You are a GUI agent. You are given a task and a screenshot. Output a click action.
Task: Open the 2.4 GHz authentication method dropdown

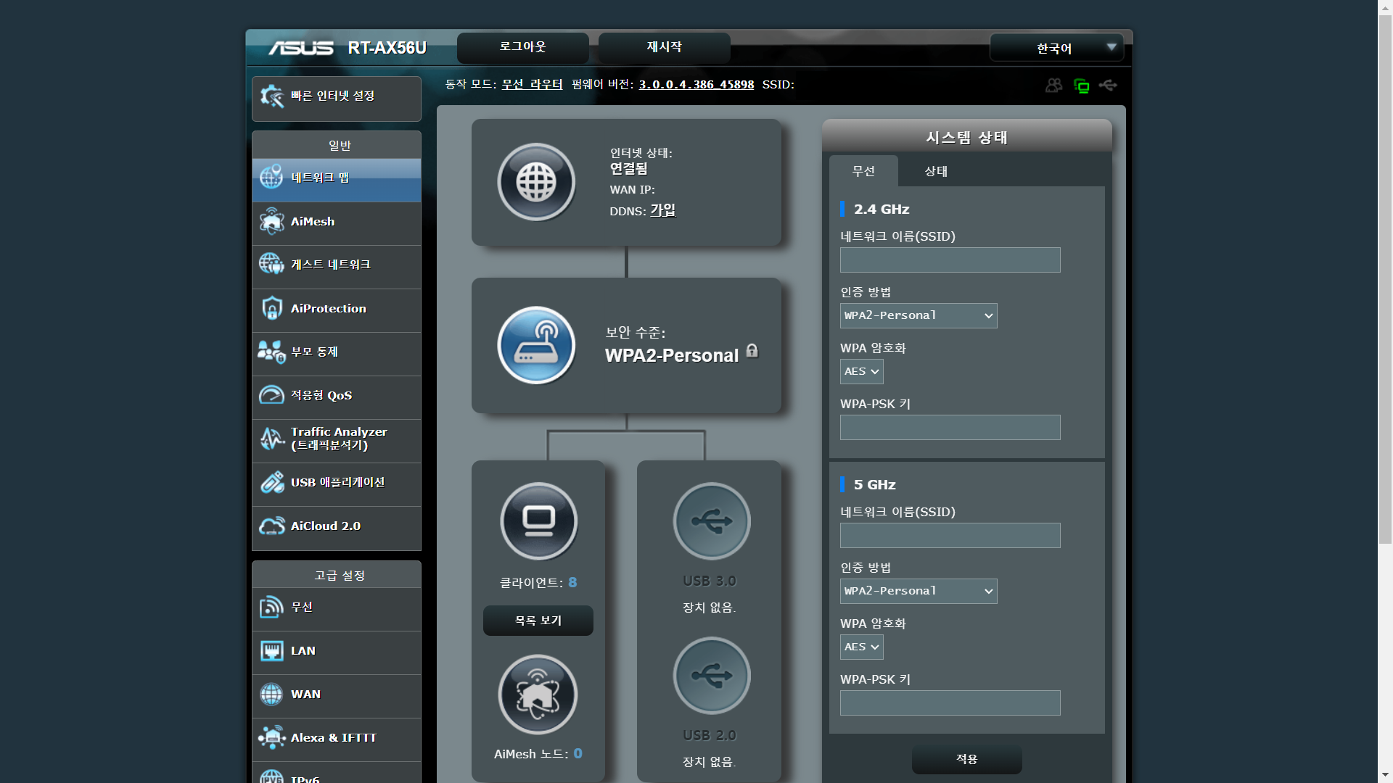tap(918, 315)
